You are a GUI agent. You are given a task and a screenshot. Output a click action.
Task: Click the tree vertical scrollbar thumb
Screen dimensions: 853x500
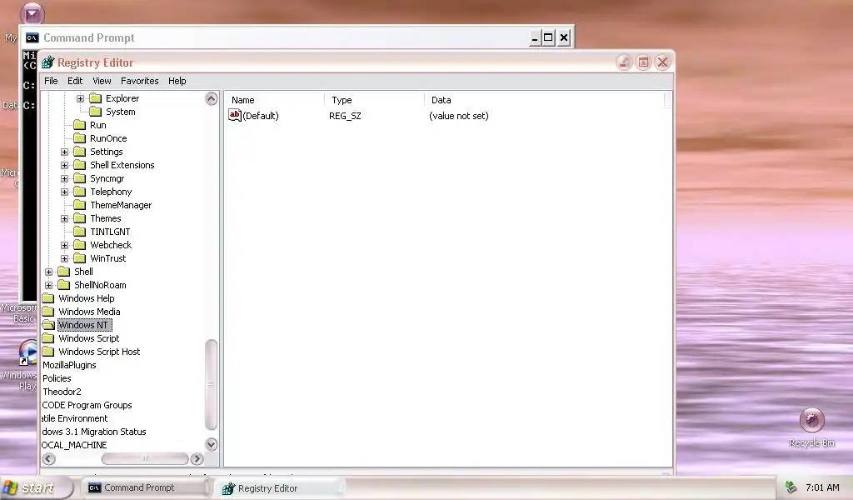211,385
